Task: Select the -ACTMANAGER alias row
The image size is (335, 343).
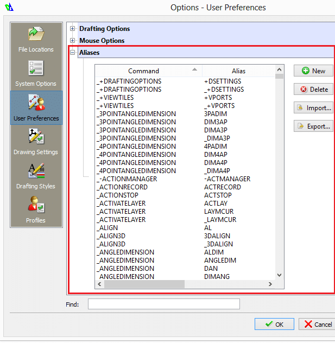Action: [185, 179]
